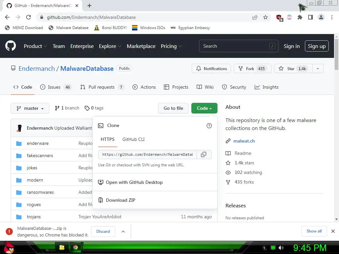Open the MEMZ Download bookmark

pos(24,28)
